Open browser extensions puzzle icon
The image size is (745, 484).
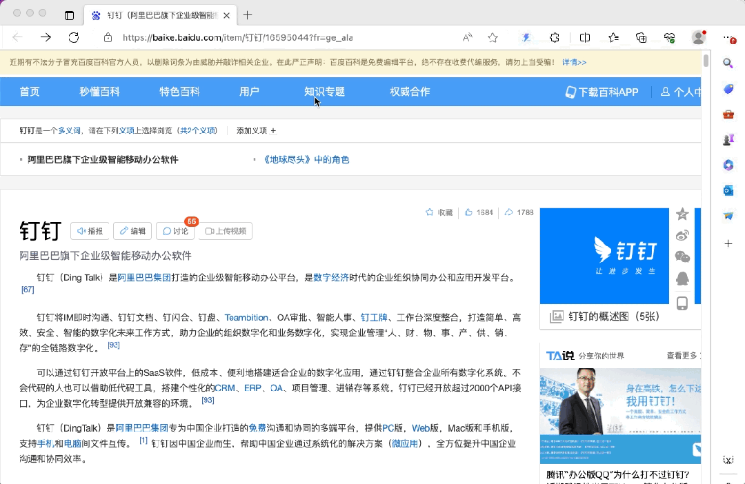[x=554, y=37]
